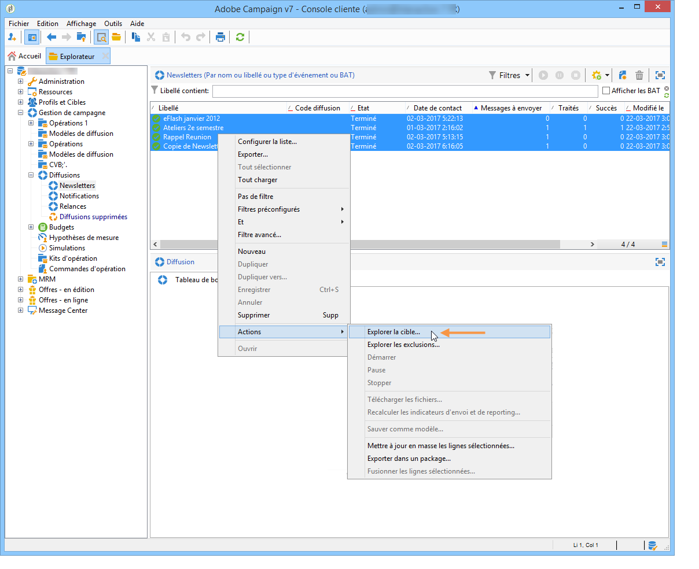
Task: Collapse the Diffusions tree node
Action: coord(31,175)
